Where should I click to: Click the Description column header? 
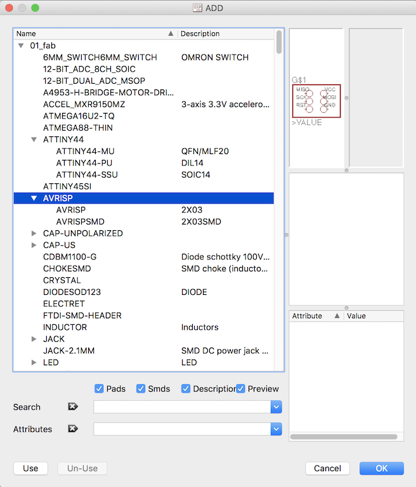pos(226,34)
